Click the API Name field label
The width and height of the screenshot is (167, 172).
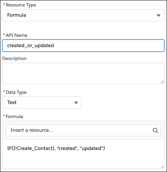[x=16, y=35]
